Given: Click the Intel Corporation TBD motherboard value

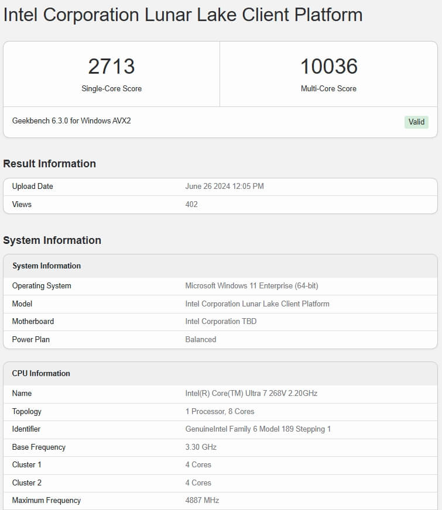Looking at the screenshot, I should (221, 321).
